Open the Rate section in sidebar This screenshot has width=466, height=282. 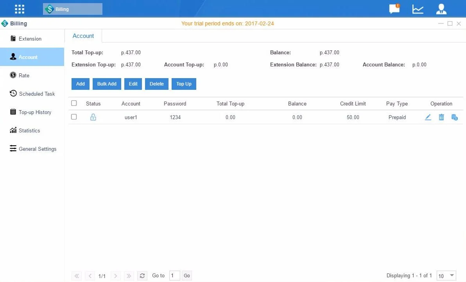pyautogui.click(x=24, y=75)
